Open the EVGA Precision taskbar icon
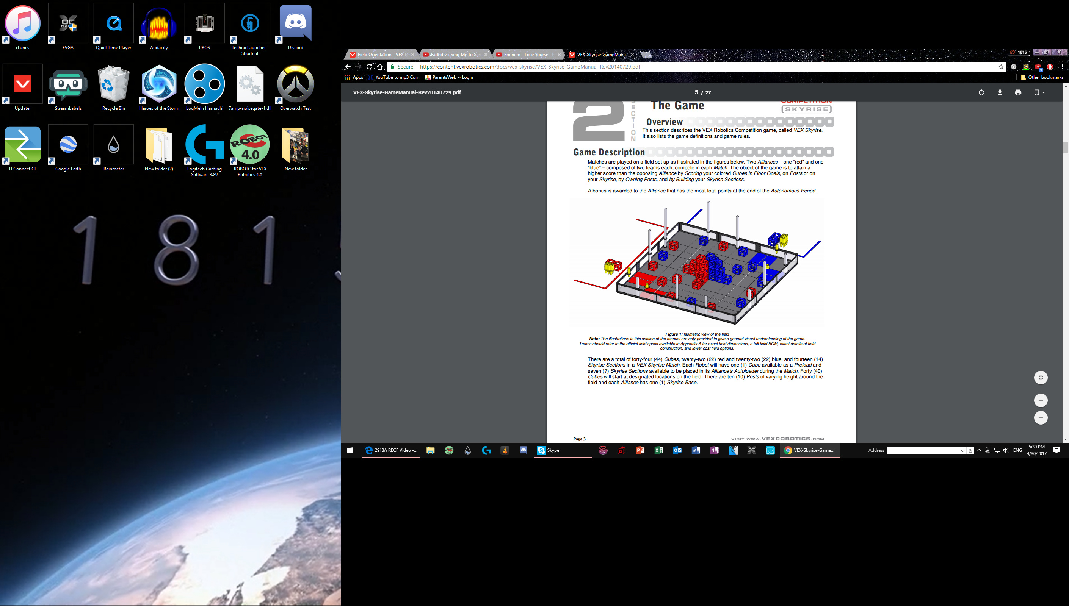This screenshot has width=1069, height=606. 752,450
